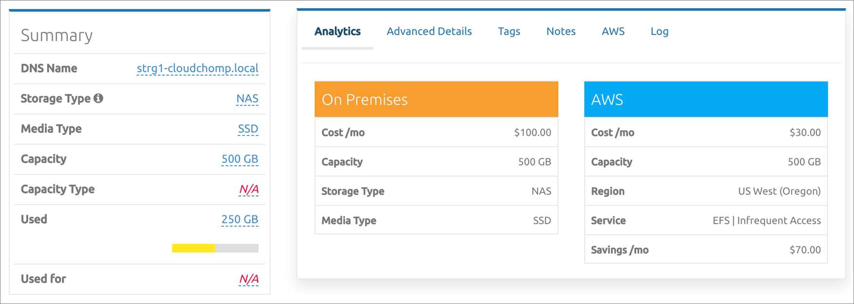Click the Storage Type info icon
This screenshot has height=304, width=854.
(x=99, y=99)
